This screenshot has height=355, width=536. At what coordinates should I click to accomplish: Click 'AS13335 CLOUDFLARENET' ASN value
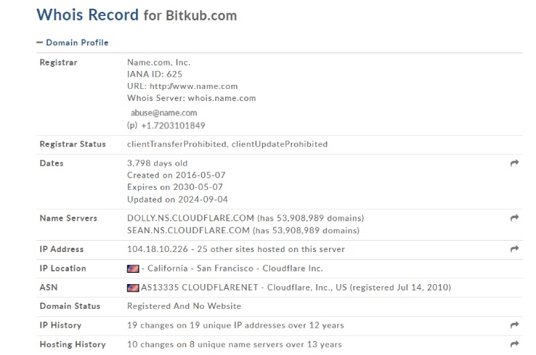pos(200,287)
